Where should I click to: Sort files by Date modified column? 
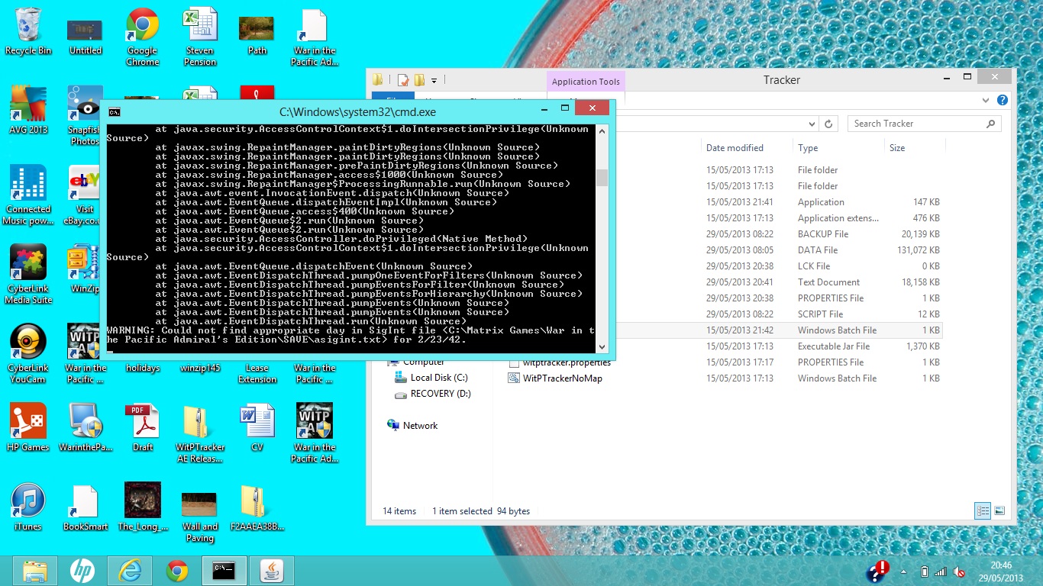[735, 148]
